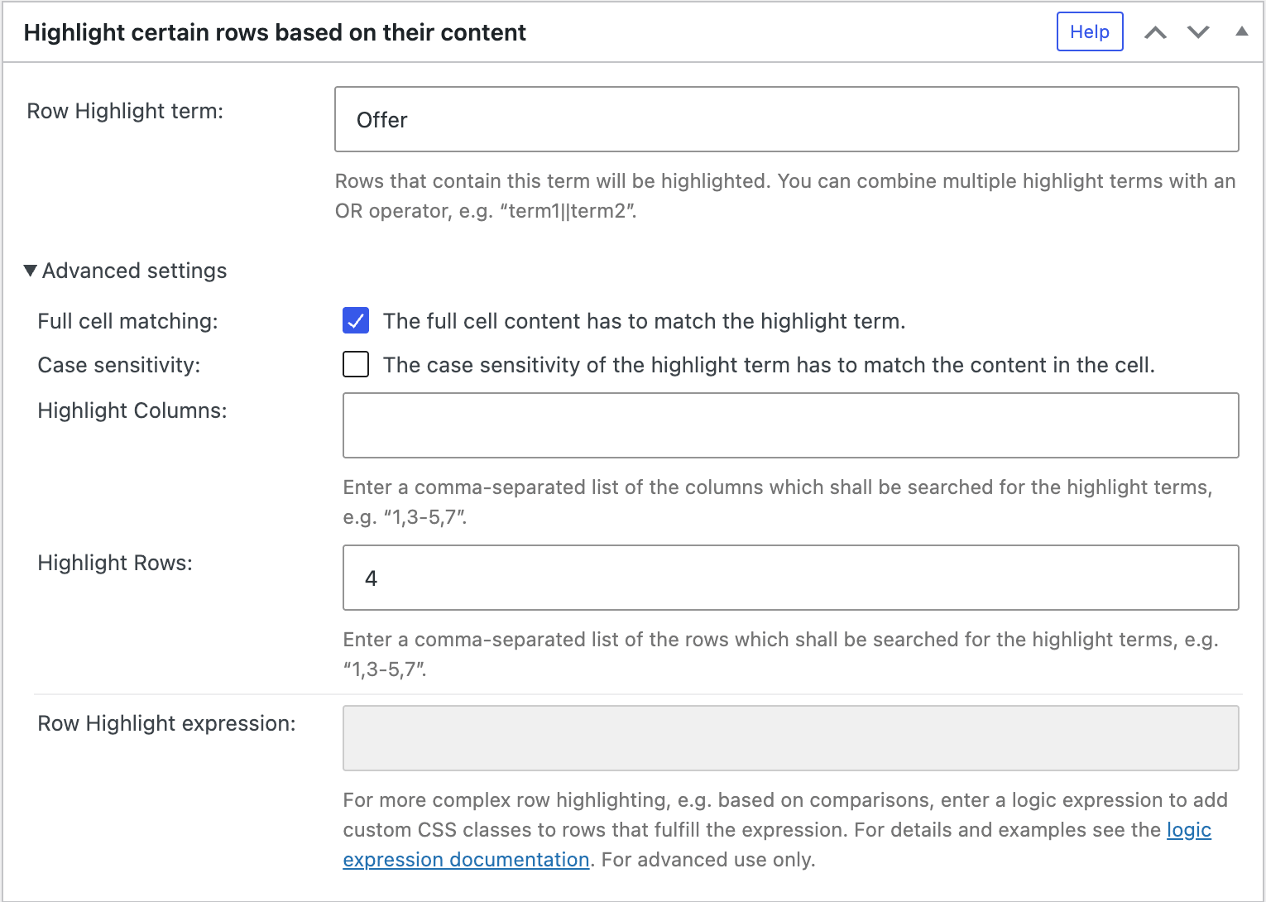Click the Advanced settings disclosure triangle
Screen dimensions: 1266x902
[31, 270]
